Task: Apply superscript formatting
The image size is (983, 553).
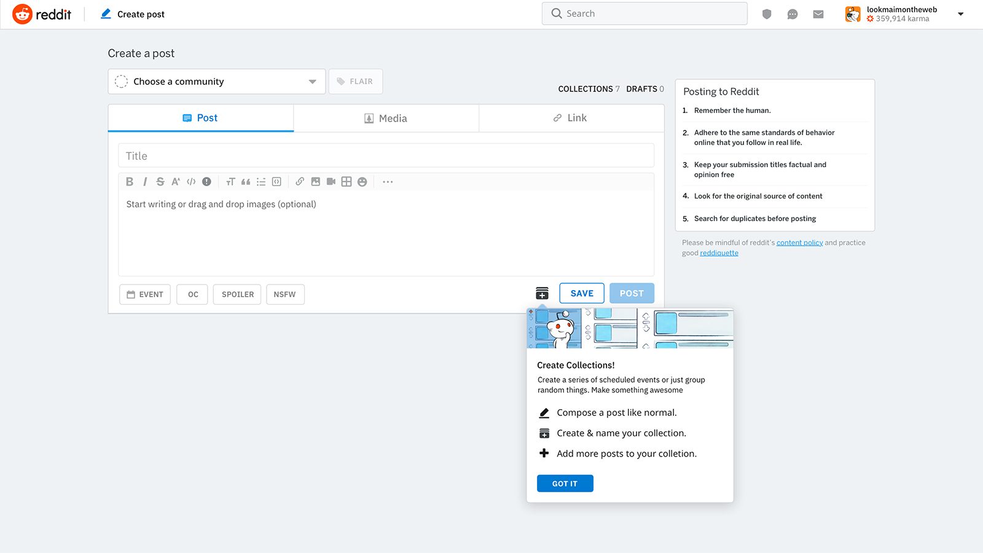Action: [x=176, y=182]
